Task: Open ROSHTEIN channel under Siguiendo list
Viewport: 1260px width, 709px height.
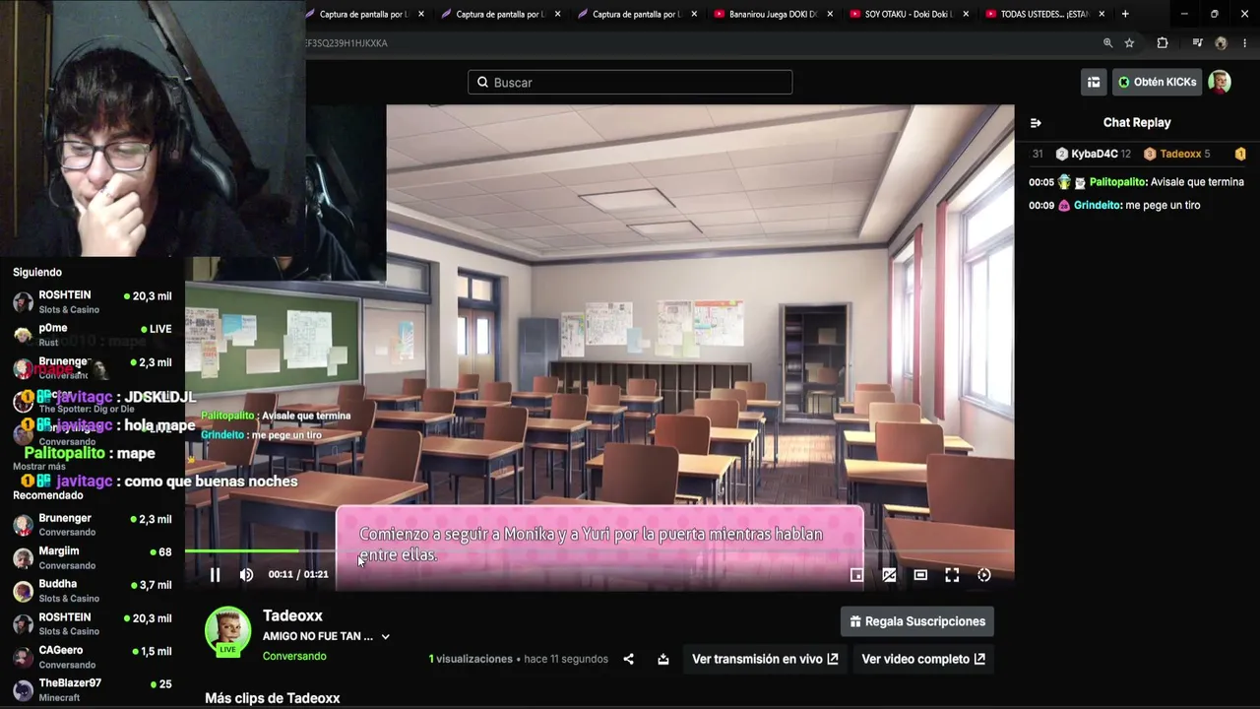Action: click(x=93, y=302)
